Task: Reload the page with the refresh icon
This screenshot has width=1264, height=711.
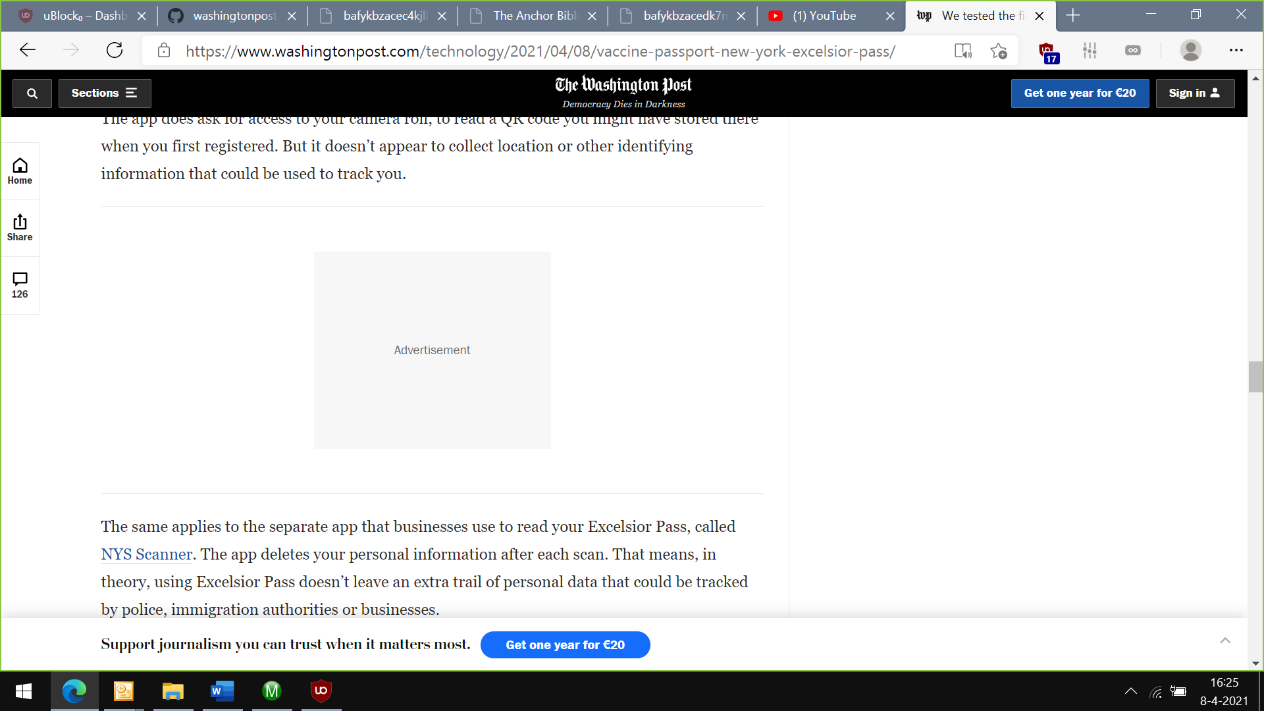Action: pyautogui.click(x=115, y=51)
